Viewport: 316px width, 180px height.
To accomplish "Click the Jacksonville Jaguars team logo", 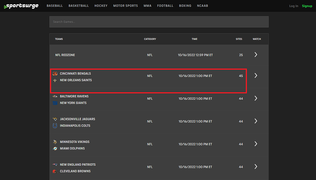I will click(55, 119).
